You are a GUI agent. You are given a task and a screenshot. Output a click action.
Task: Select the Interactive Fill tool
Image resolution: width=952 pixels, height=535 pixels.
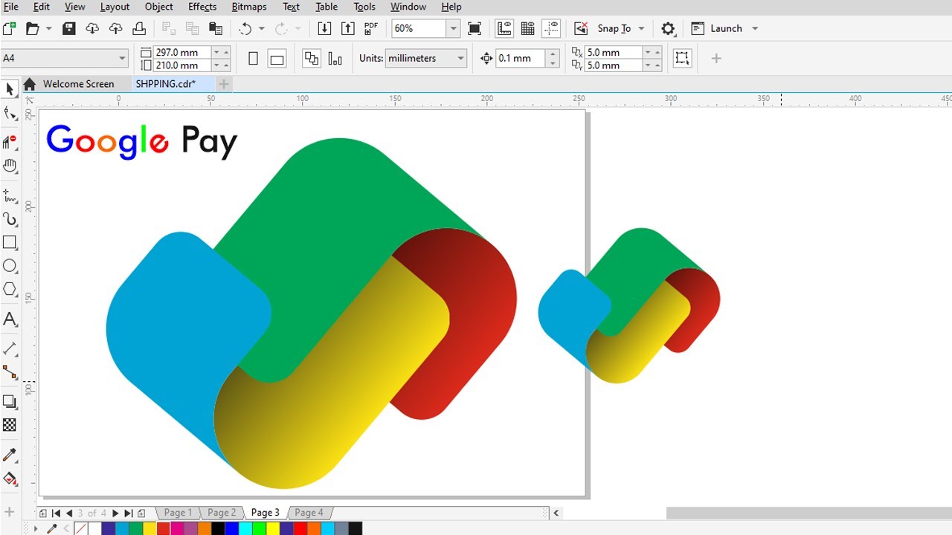coord(10,479)
